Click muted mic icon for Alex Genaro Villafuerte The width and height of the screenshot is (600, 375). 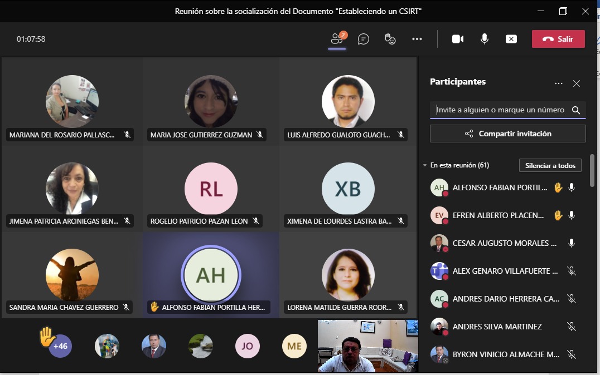pos(572,271)
